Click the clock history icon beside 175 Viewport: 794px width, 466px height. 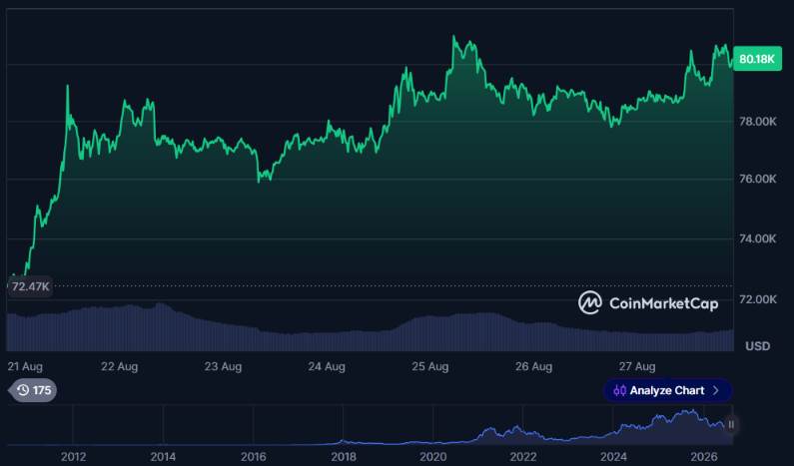pyautogui.click(x=23, y=390)
